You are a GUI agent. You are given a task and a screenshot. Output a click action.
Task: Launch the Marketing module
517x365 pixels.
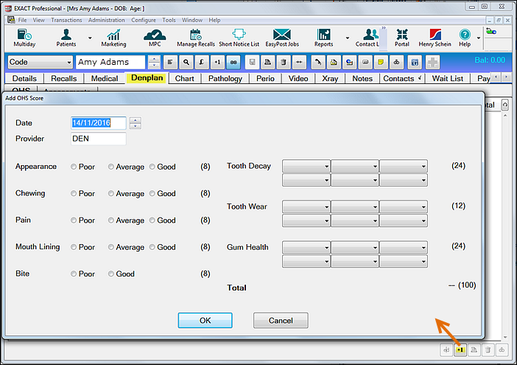(113, 38)
